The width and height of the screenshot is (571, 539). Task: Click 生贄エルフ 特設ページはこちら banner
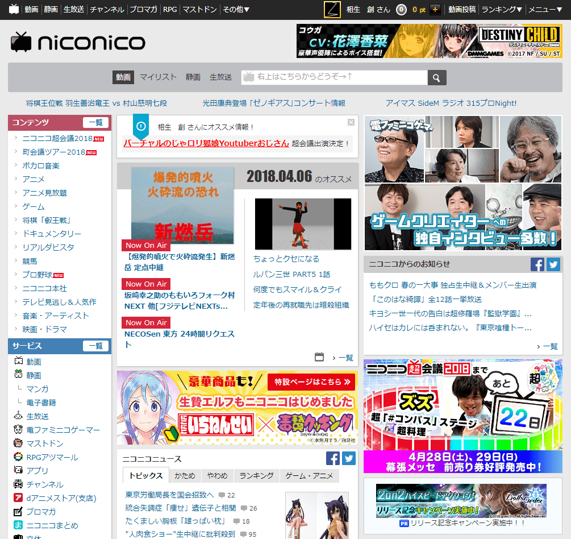pos(237,408)
